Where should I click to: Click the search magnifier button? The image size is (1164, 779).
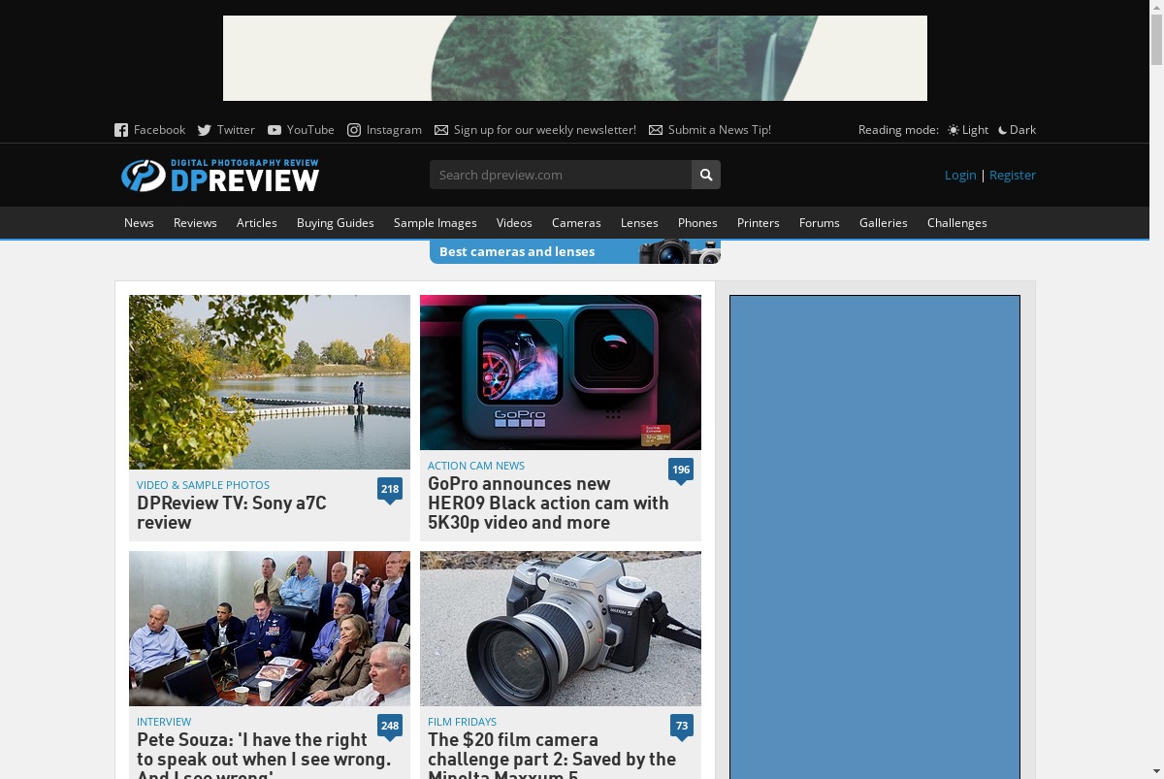point(706,175)
